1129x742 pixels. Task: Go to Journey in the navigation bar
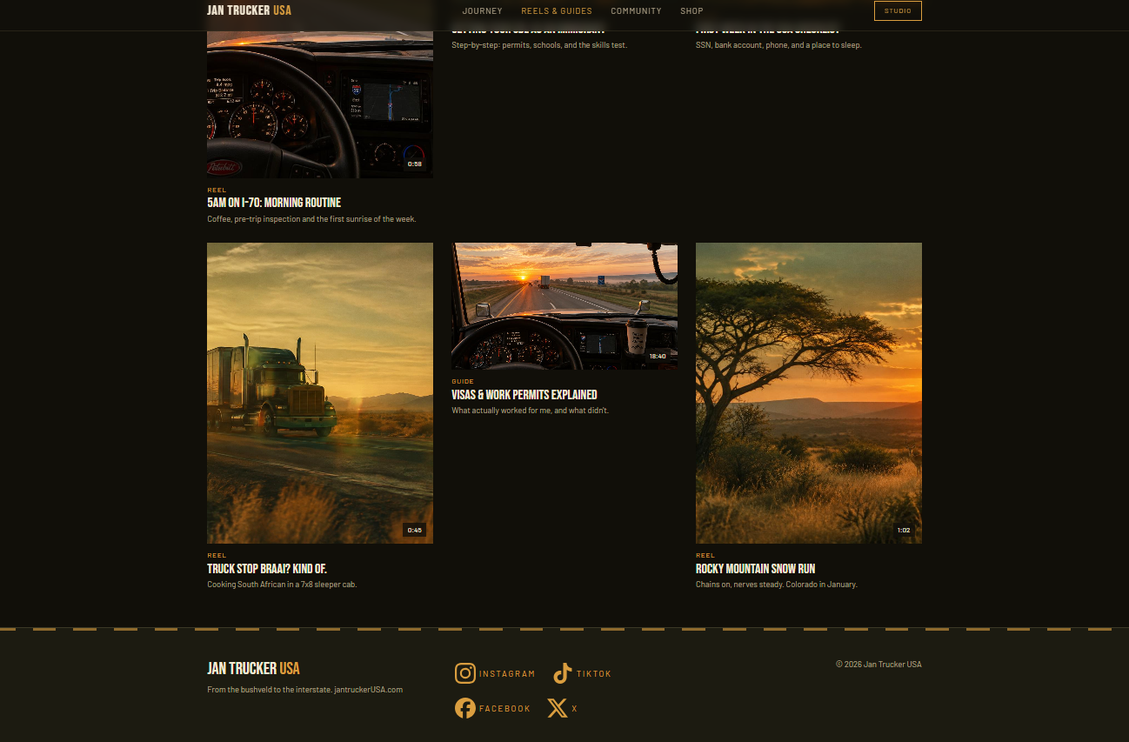pyautogui.click(x=483, y=11)
